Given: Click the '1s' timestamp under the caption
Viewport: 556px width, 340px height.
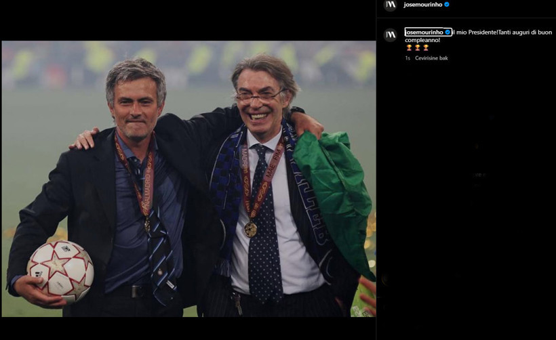Looking at the screenshot, I should (408, 58).
